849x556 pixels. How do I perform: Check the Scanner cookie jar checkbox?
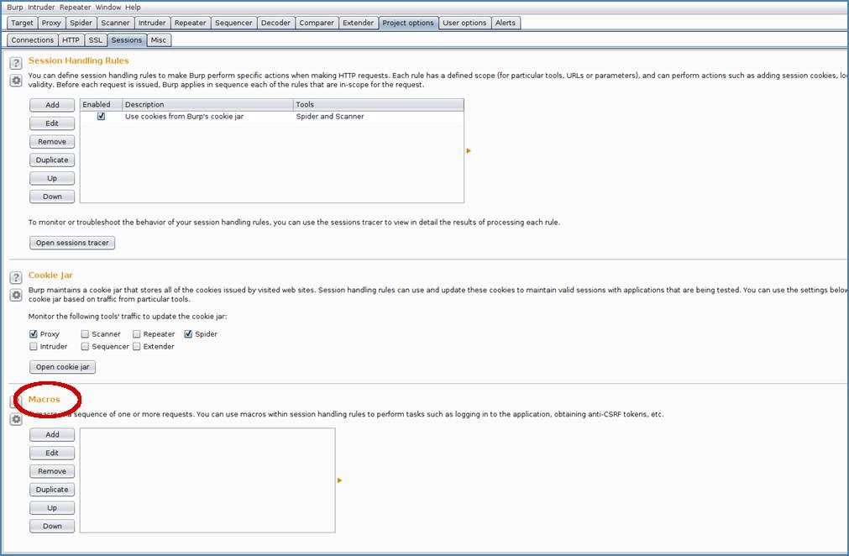click(85, 334)
